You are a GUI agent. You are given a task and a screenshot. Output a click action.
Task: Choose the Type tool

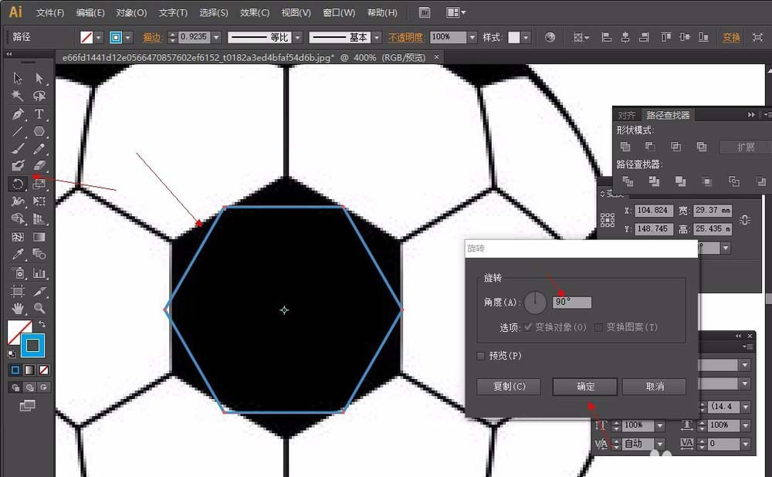pos(39,114)
